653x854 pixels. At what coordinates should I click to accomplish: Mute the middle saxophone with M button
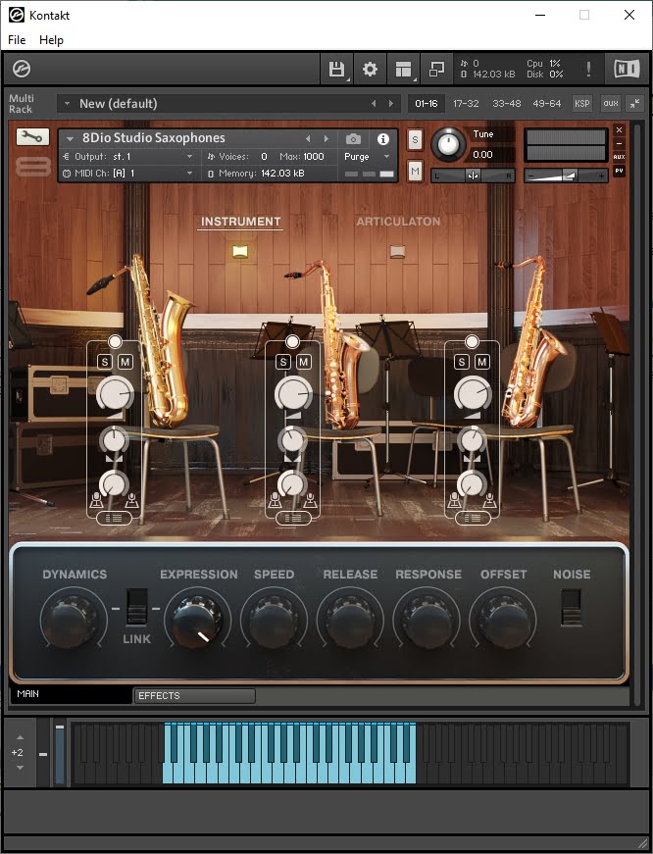[x=304, y=363]
